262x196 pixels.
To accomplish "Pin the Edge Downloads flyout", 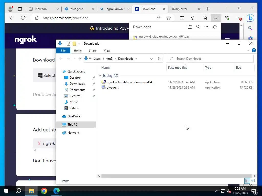I will 215,27.
